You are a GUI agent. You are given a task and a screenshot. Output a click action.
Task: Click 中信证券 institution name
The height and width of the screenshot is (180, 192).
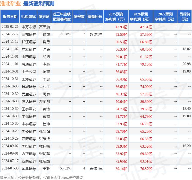[29, 116]
